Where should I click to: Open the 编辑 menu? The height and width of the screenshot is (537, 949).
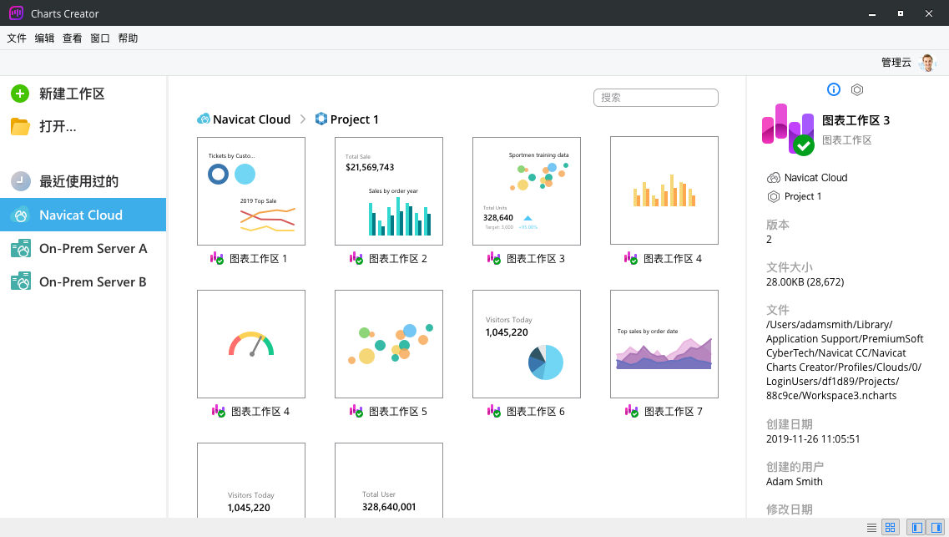click(44, 38)
